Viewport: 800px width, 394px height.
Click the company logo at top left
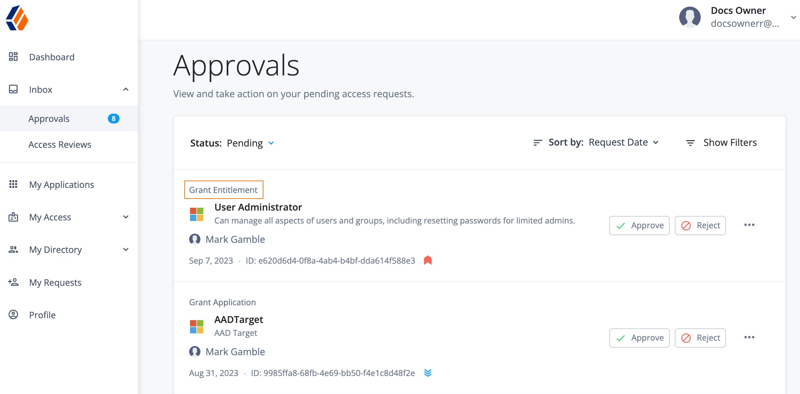[x=16, y=18]
